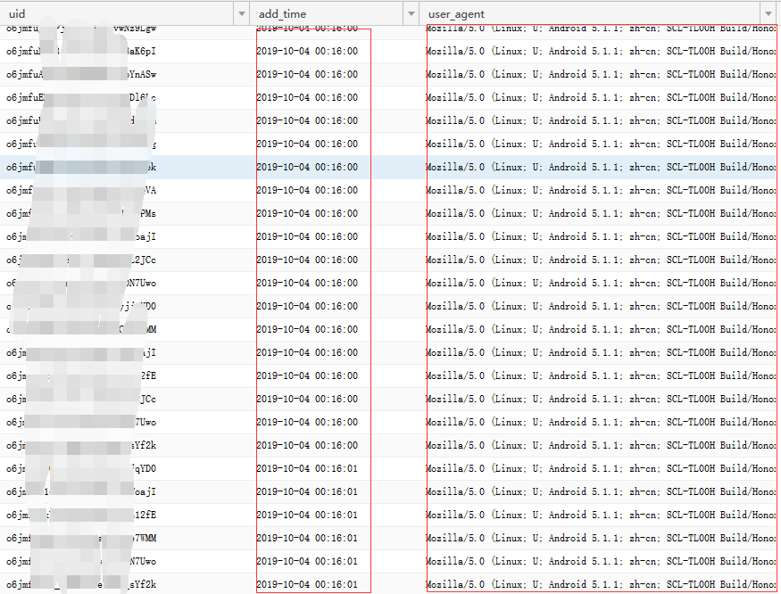Click add_time cell for uid ending 12fE

307,515
